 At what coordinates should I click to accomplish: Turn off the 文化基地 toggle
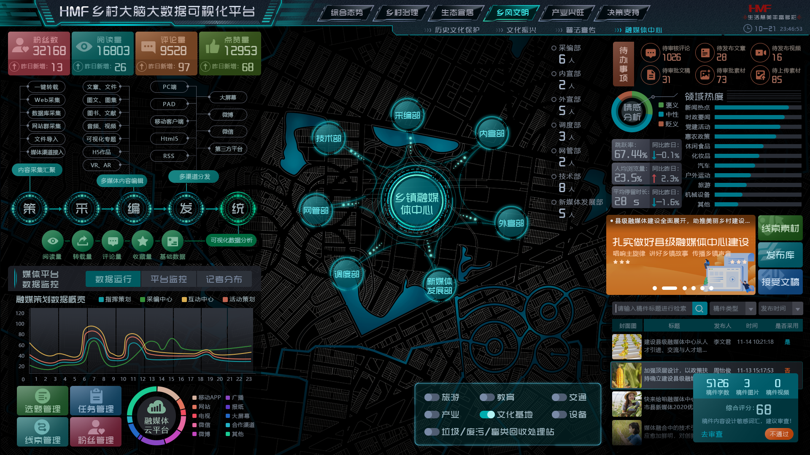(x=487, y=415)
